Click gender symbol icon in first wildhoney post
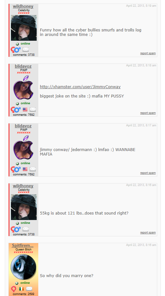 pyautogui.click(x=15, y=50)
